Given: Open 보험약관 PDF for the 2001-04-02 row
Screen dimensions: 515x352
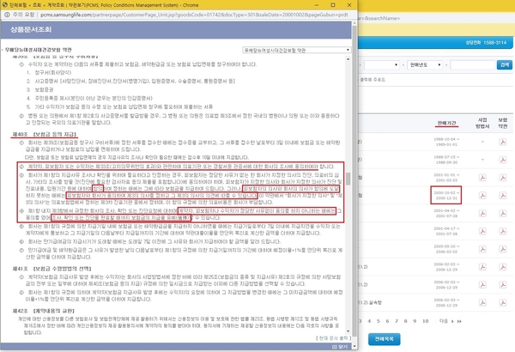Looking at the screenshot, I should (x=502, y=213).
